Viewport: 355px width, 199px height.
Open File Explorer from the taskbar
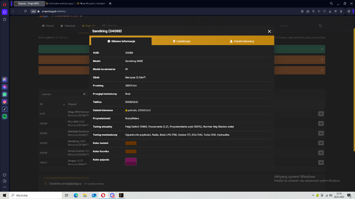tap(85, 195)
